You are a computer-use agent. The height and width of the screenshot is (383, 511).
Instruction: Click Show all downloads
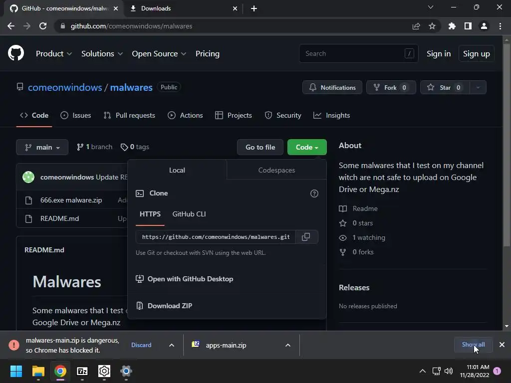point(473,345)
